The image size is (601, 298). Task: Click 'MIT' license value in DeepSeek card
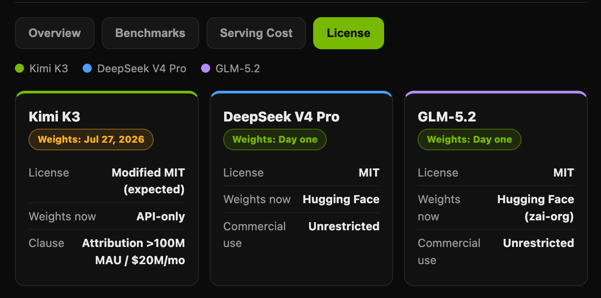369,173
